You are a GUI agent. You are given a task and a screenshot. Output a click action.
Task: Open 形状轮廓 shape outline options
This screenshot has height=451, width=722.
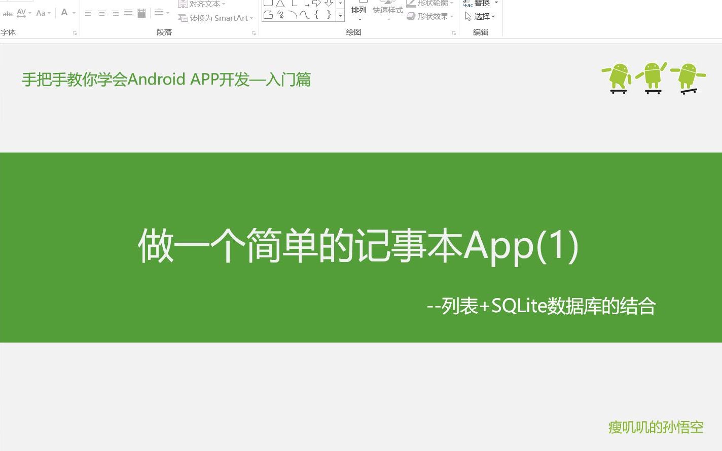[430, 3]
